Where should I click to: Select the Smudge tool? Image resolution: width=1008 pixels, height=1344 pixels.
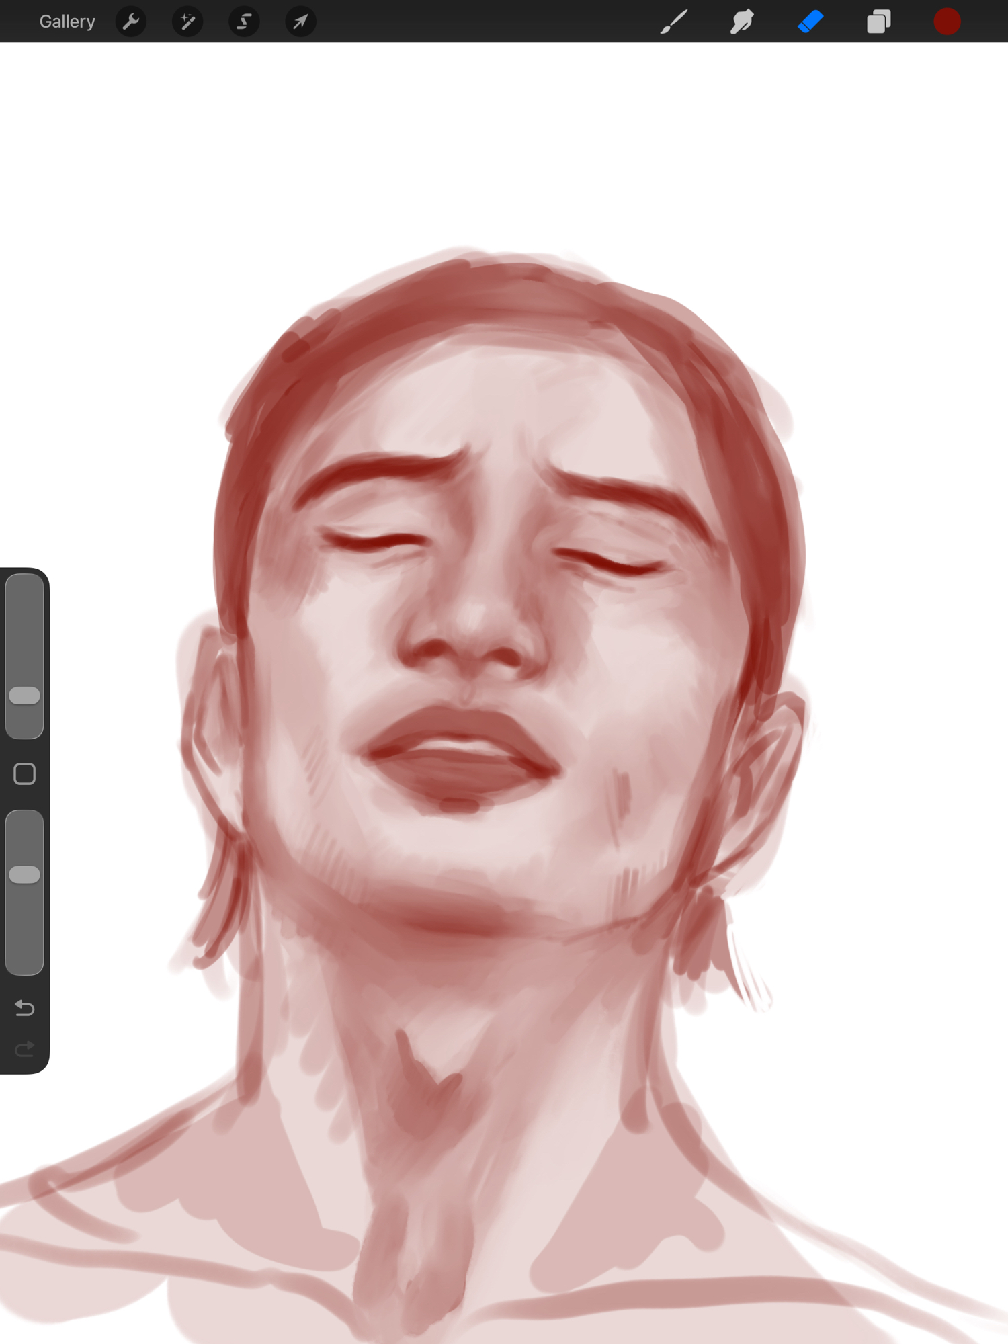click(x=742, y=22)
